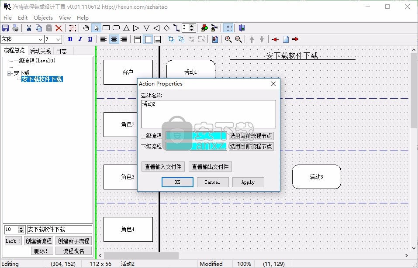The height and width of the screenshot is (268, 418).
Task: Select the right-pointing Triangle shape tool
Action: [136, 27]
